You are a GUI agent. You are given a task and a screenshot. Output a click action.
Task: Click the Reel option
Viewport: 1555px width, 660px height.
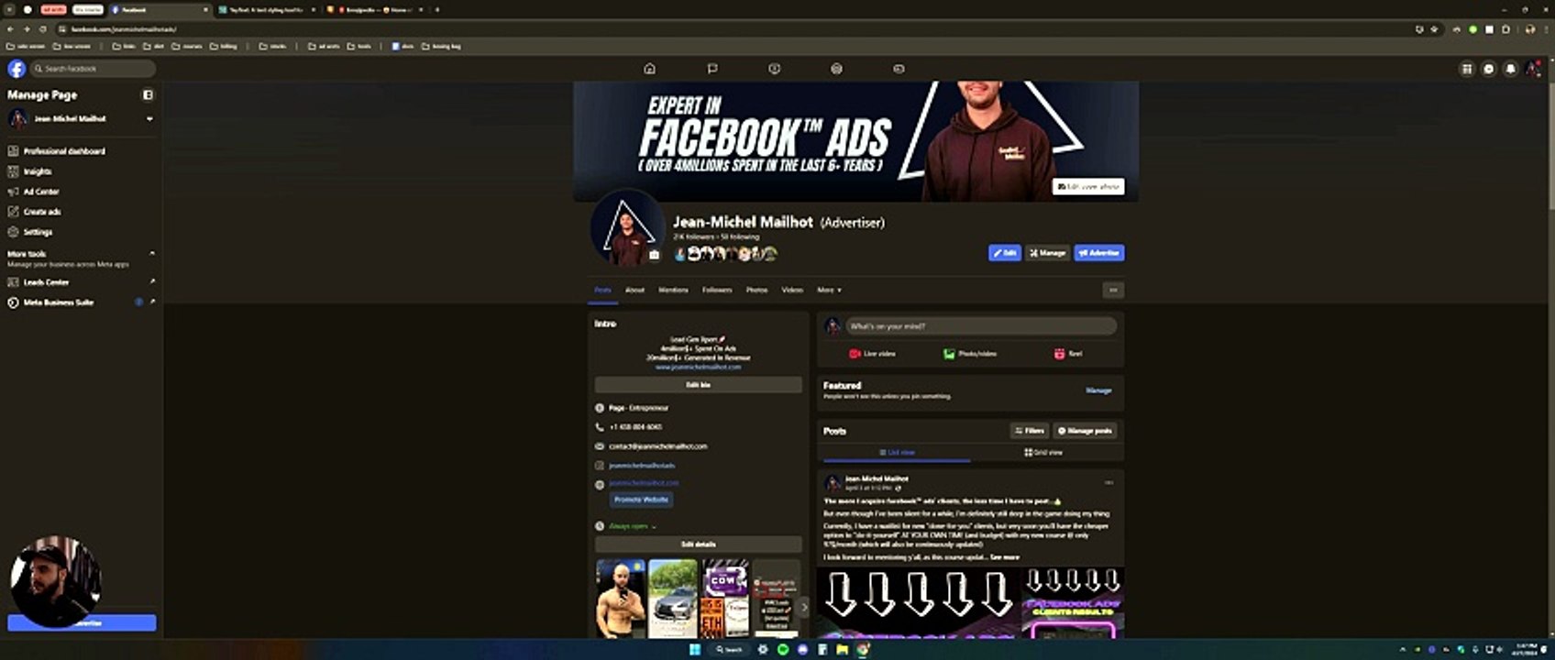click(1068, 354)
